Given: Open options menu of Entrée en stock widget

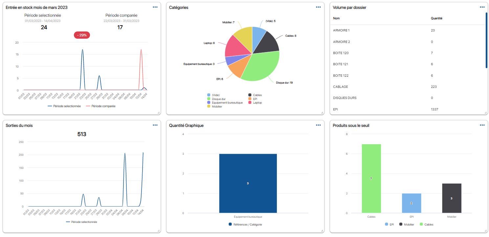Looking at the screenshot, I should click(x=155, y=7).
